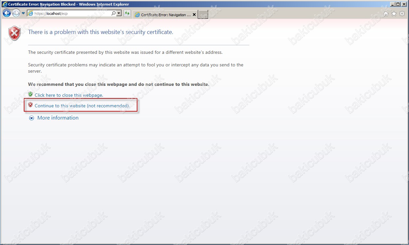Click the red shield icon next to Continue link

click(x=31, y=105)
